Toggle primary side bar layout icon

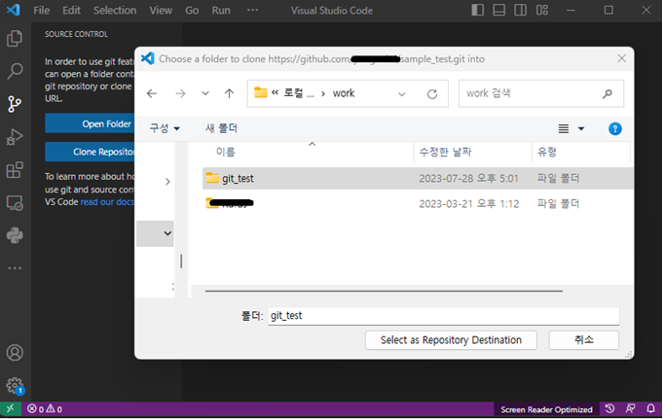477,10
